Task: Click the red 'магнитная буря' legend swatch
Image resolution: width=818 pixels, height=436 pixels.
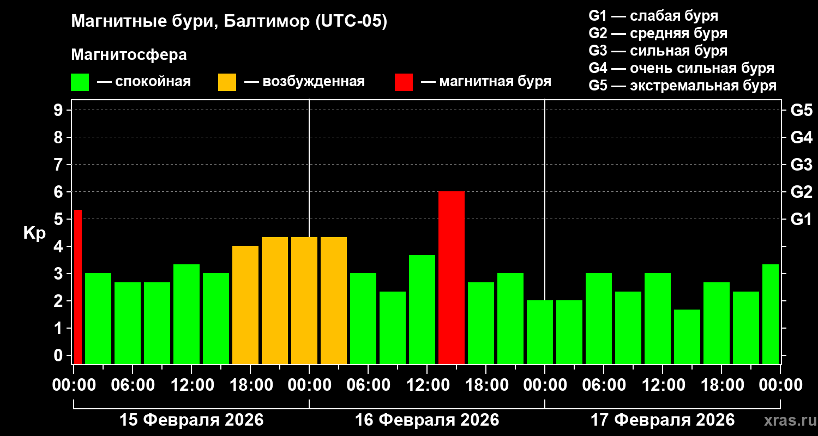Action: [x=404, y=82]
